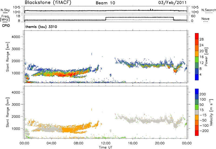
Task: Click the date '03/Feb/2011'
Action: [x=172, y=3]
